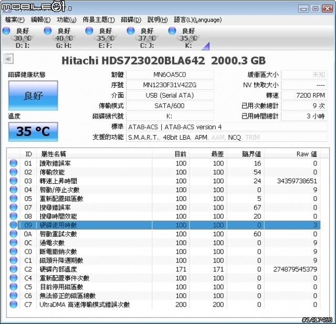Viewport: 336px width, 324px height.
Task: Click status orb for attribute 02
Action: pyautogui.click(x=14, y=172)
